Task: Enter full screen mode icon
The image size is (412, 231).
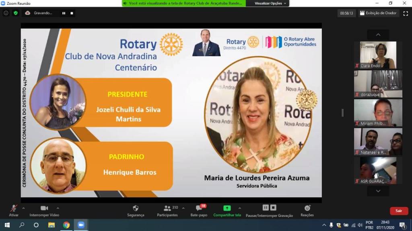Action: [x=406, y=13]
